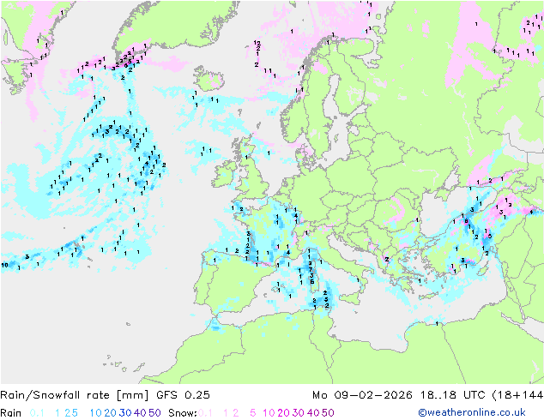Select the Snow 0.1 legend color value

tap(205, 413)
